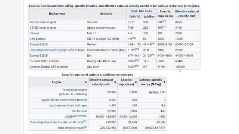Open Dual-stage 4-grid electrostatic ion thruster link

[56, 122]
